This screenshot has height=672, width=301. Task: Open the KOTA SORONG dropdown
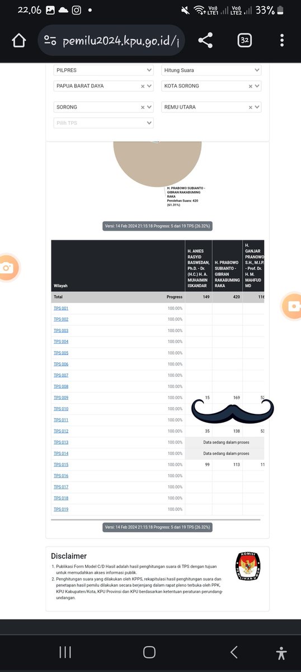point(211,86)
